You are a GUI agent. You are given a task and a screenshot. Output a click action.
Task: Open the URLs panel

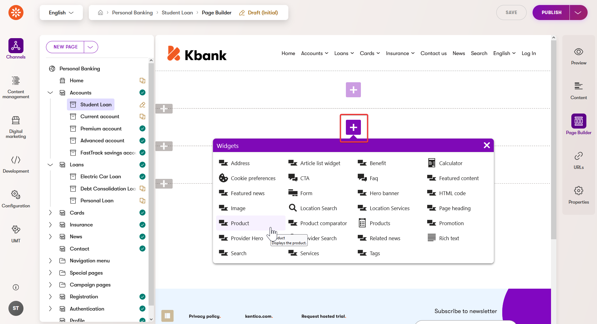[578, 160]
